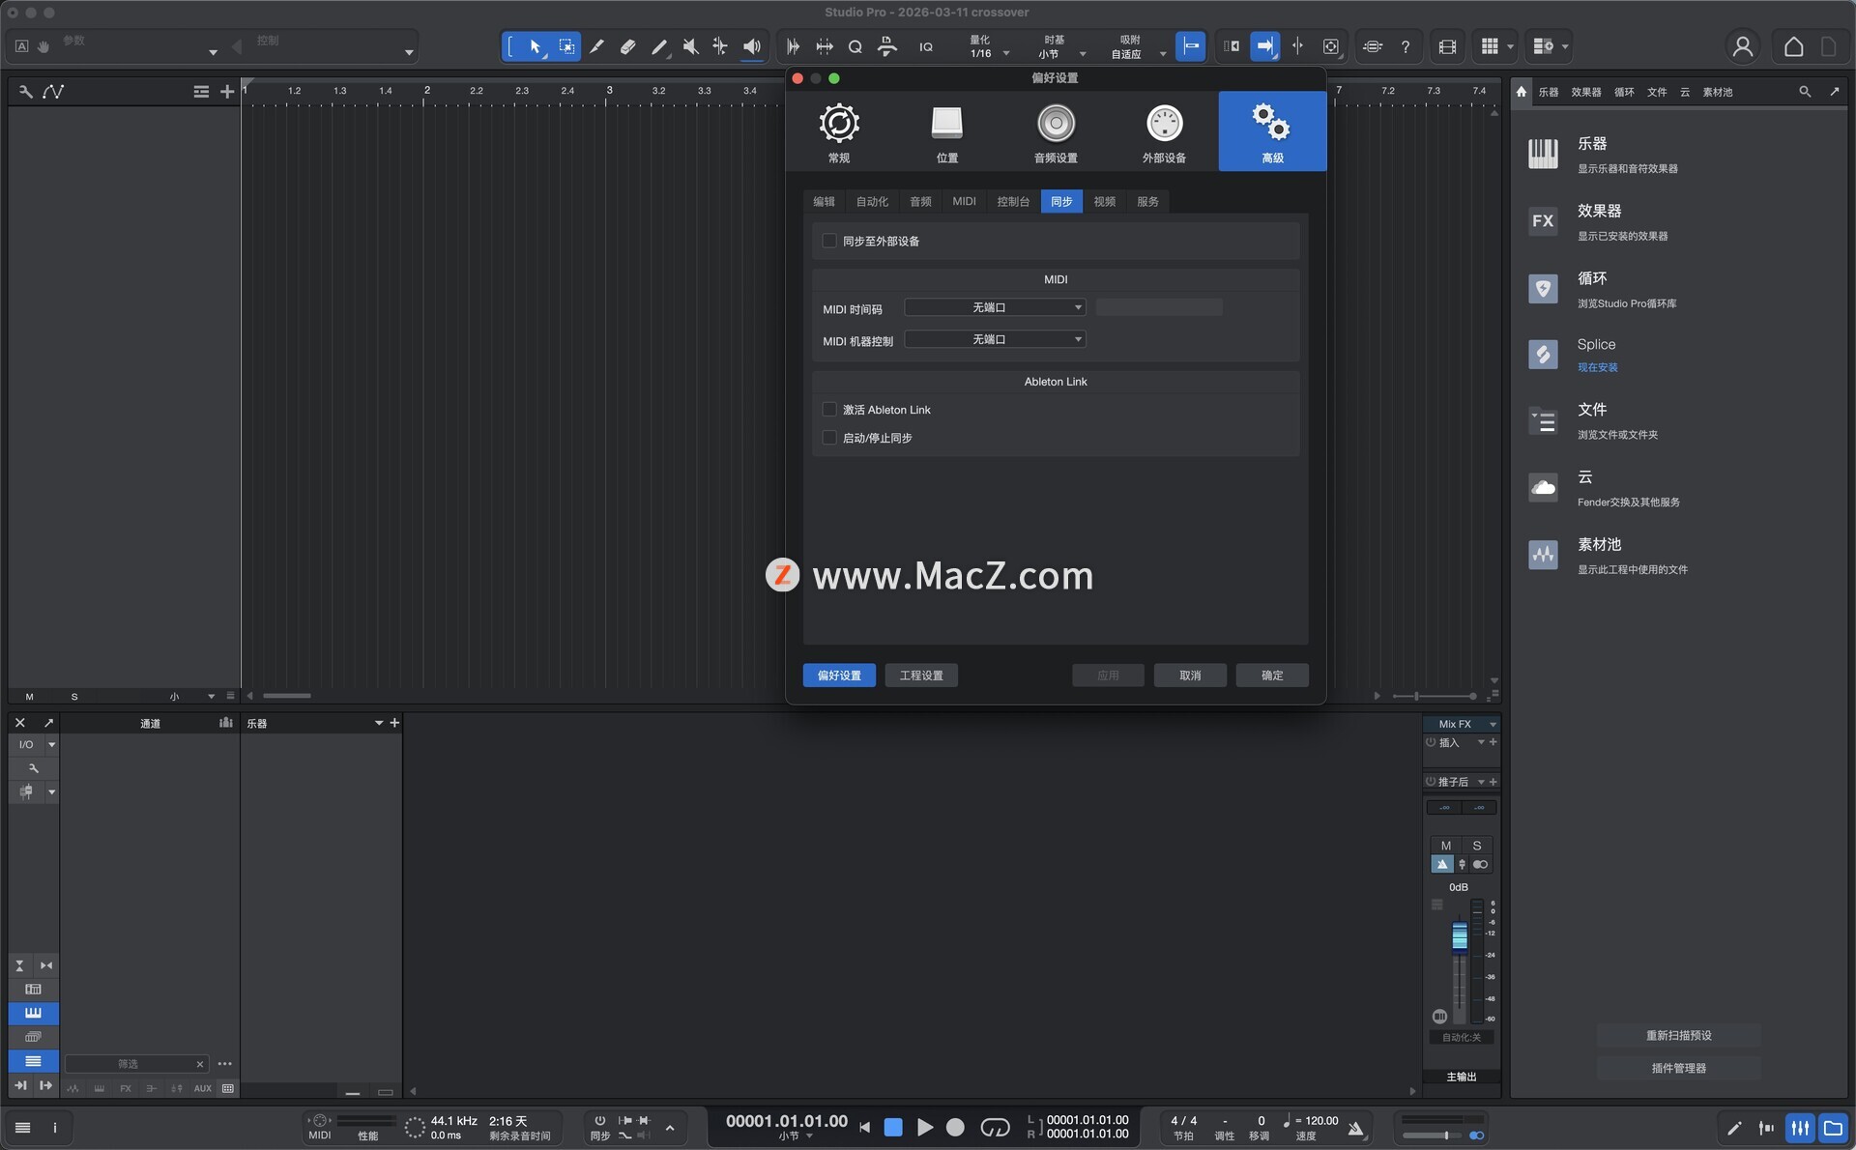Click the 确定 button in the dialog
The height and width of the screenshot is (1150, 1856).
pyautogui.click(x=1271, y=676)
